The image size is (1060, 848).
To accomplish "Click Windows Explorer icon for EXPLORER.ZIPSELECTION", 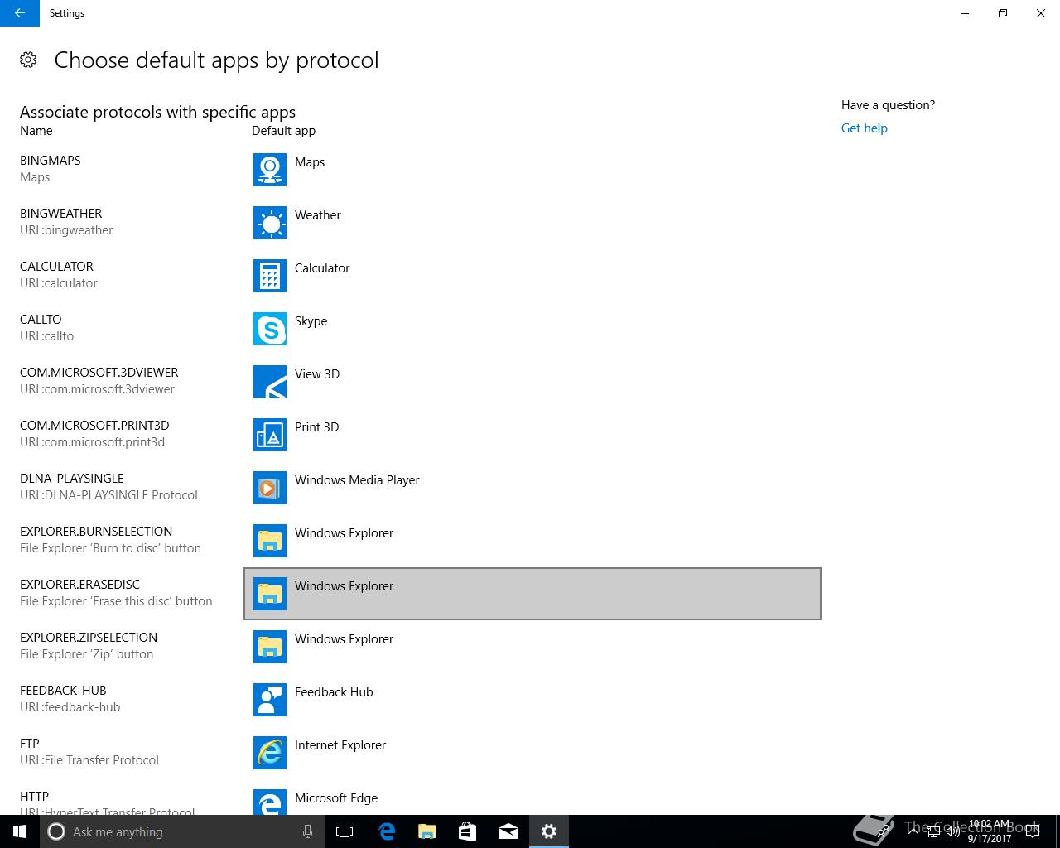I will pyautogui.click(x=270, y=647).
